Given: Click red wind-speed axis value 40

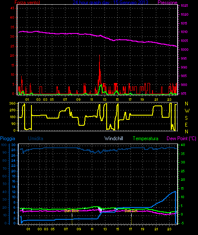Looking at the screenshot, I should [12, 17].
